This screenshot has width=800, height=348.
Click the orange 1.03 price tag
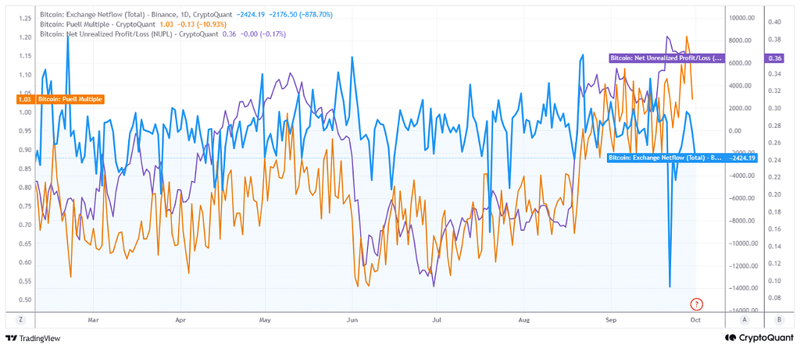pos(26,99)
